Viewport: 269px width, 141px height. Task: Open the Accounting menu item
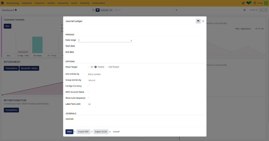63,3
